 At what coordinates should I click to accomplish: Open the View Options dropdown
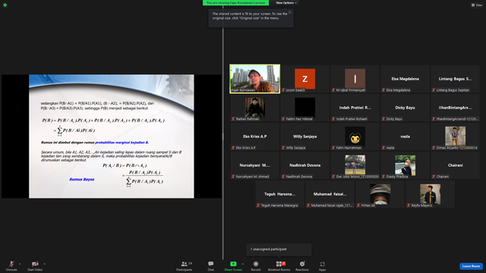pos(286,3)
